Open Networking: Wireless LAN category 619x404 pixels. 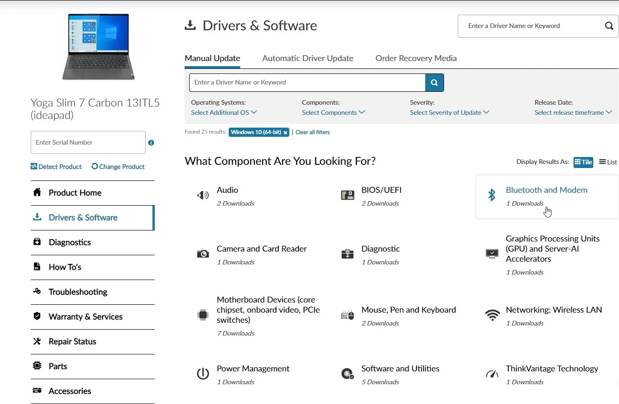click(554, 310)
